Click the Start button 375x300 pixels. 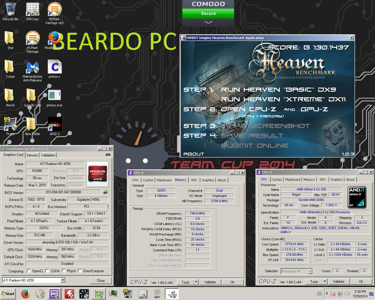(x=8, y=294)
